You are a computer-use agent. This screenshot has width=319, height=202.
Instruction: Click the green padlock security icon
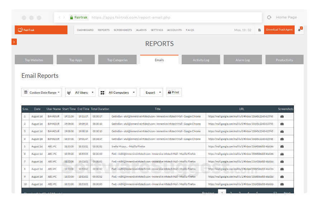71,18
